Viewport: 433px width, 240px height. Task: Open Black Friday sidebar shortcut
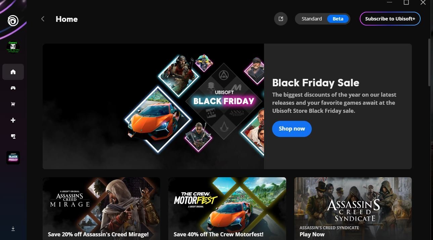[13, 158]
